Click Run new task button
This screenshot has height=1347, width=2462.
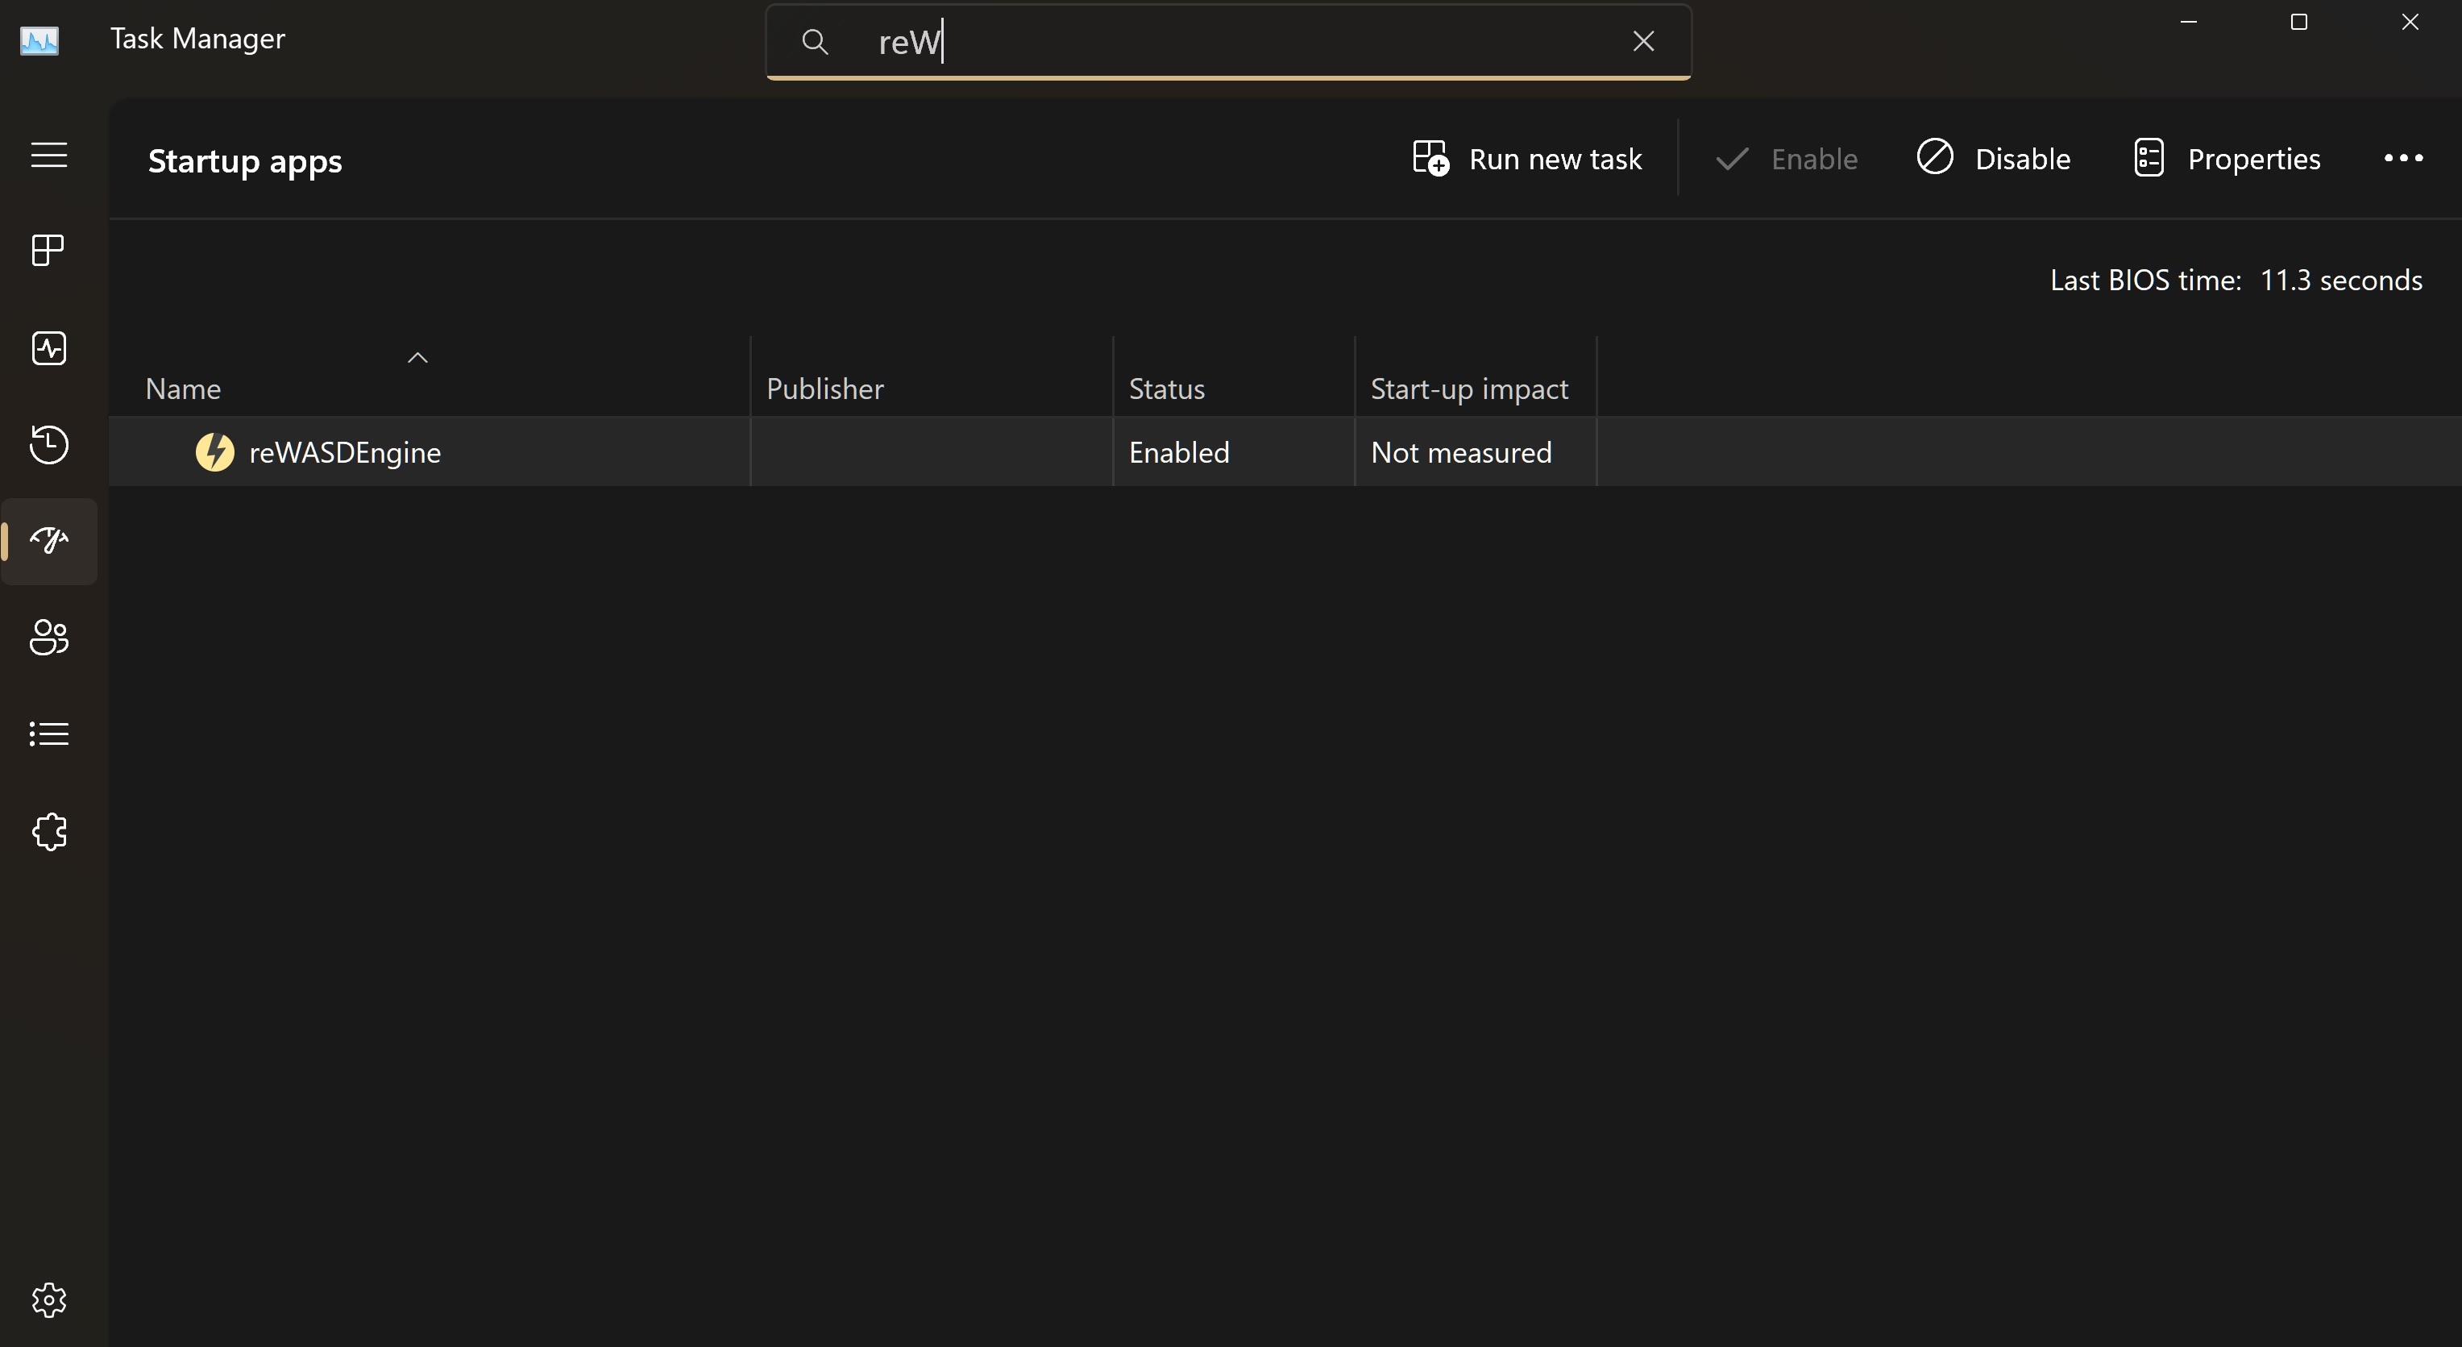1527,159
